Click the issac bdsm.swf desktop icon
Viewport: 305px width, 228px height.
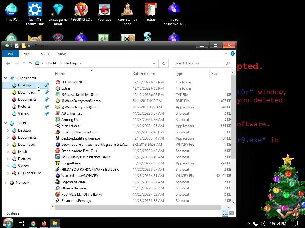174,14
